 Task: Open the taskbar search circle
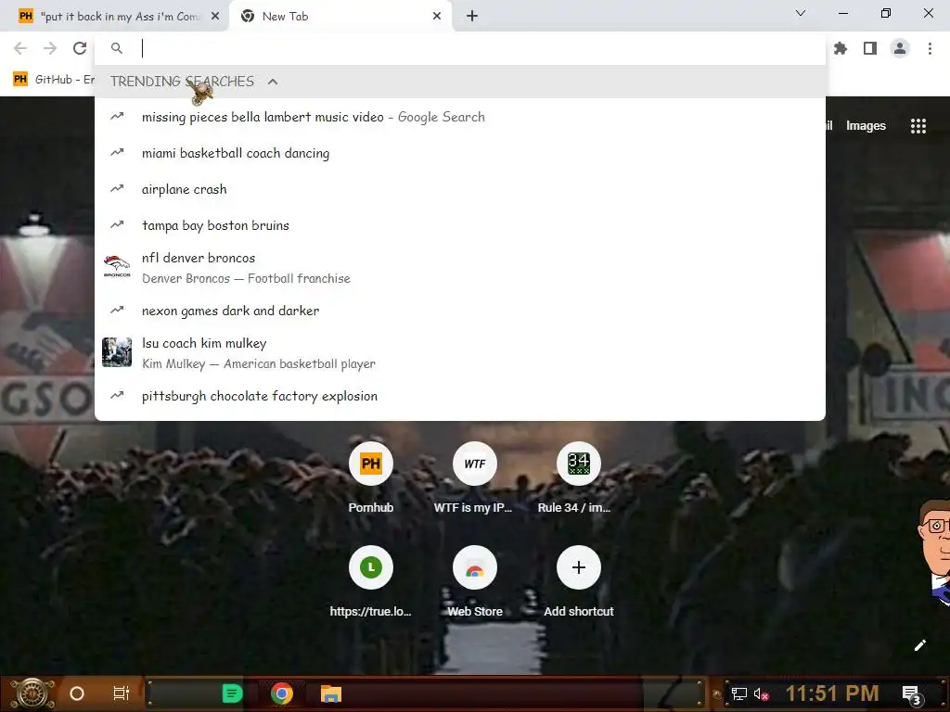77,693
